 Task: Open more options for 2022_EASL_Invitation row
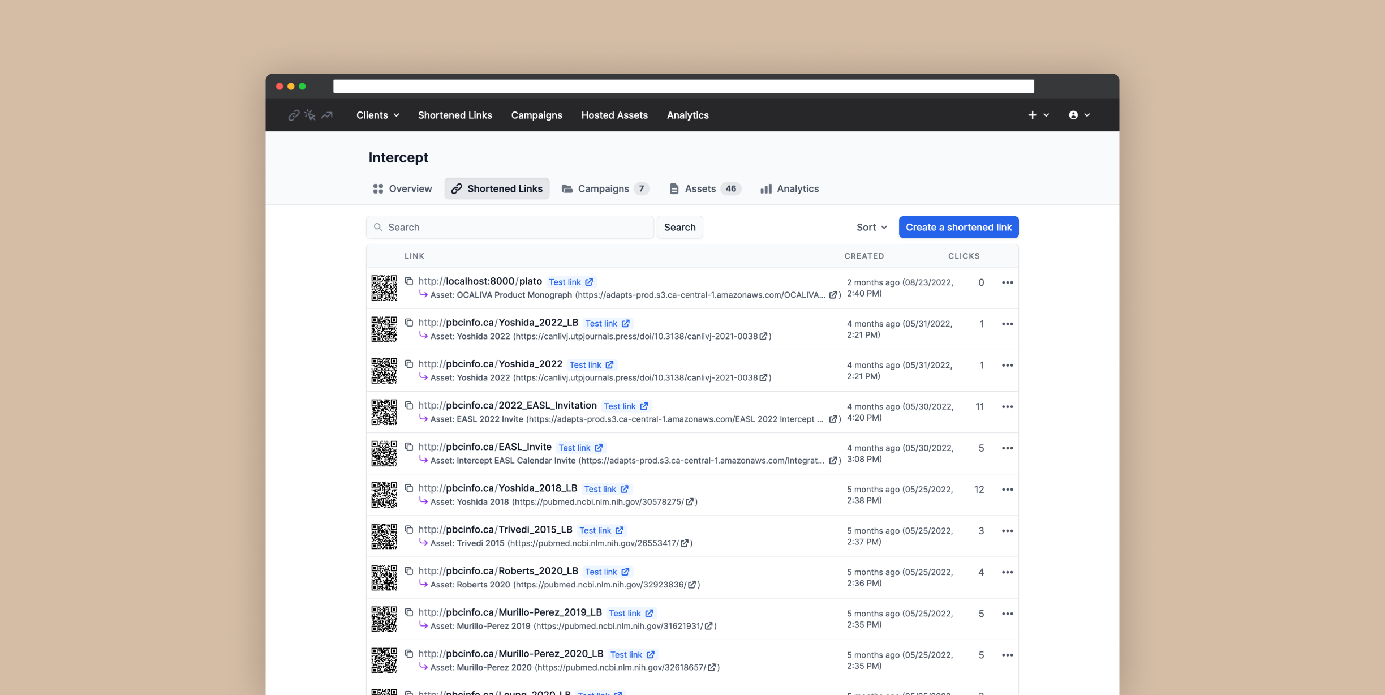coord(1007,406)
